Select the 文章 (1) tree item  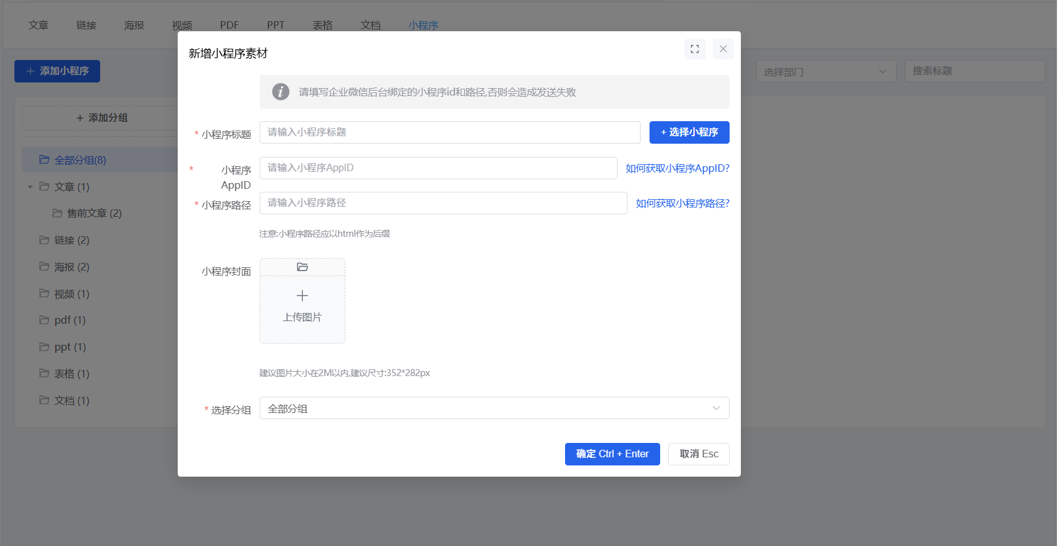(x=72, y=187)
